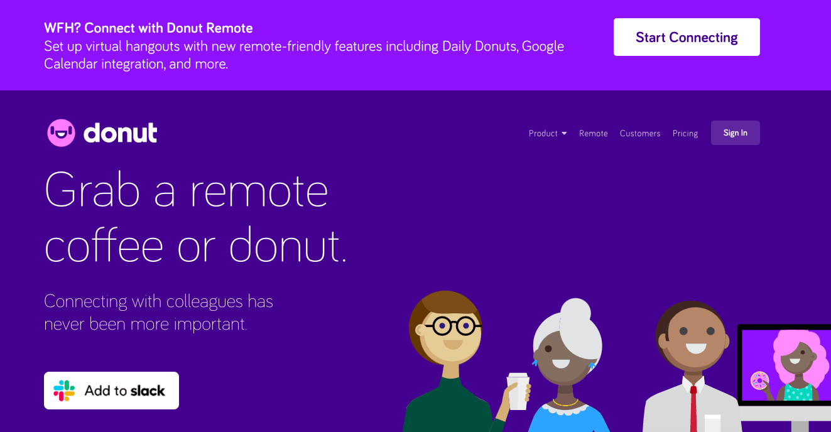This screenshot has height=432, width=831.
Task: Click the man with red tie illustration
Action: 691,367
